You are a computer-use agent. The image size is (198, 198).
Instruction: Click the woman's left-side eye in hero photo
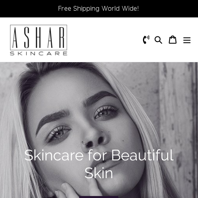pos(59,133)
